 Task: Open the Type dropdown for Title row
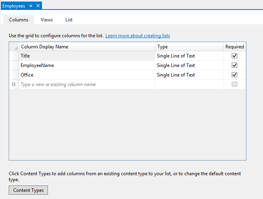(189, 56)
